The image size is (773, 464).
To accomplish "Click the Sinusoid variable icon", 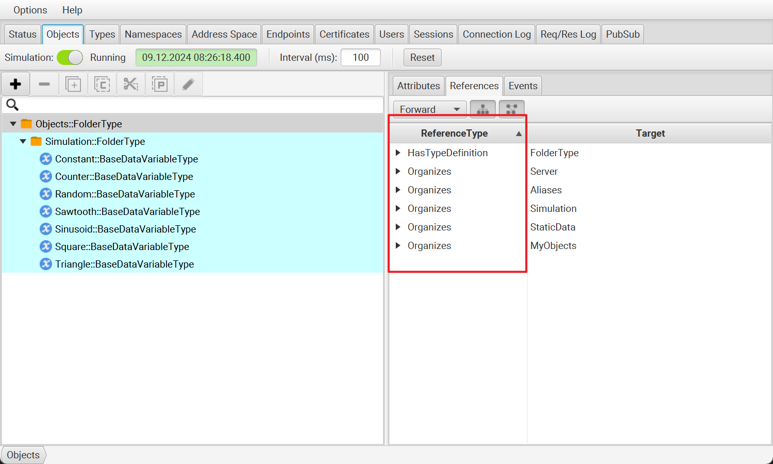I will tap(46, 229).
